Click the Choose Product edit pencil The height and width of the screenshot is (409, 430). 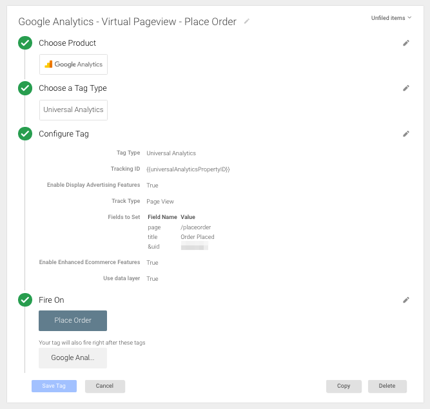coord(406,43)
